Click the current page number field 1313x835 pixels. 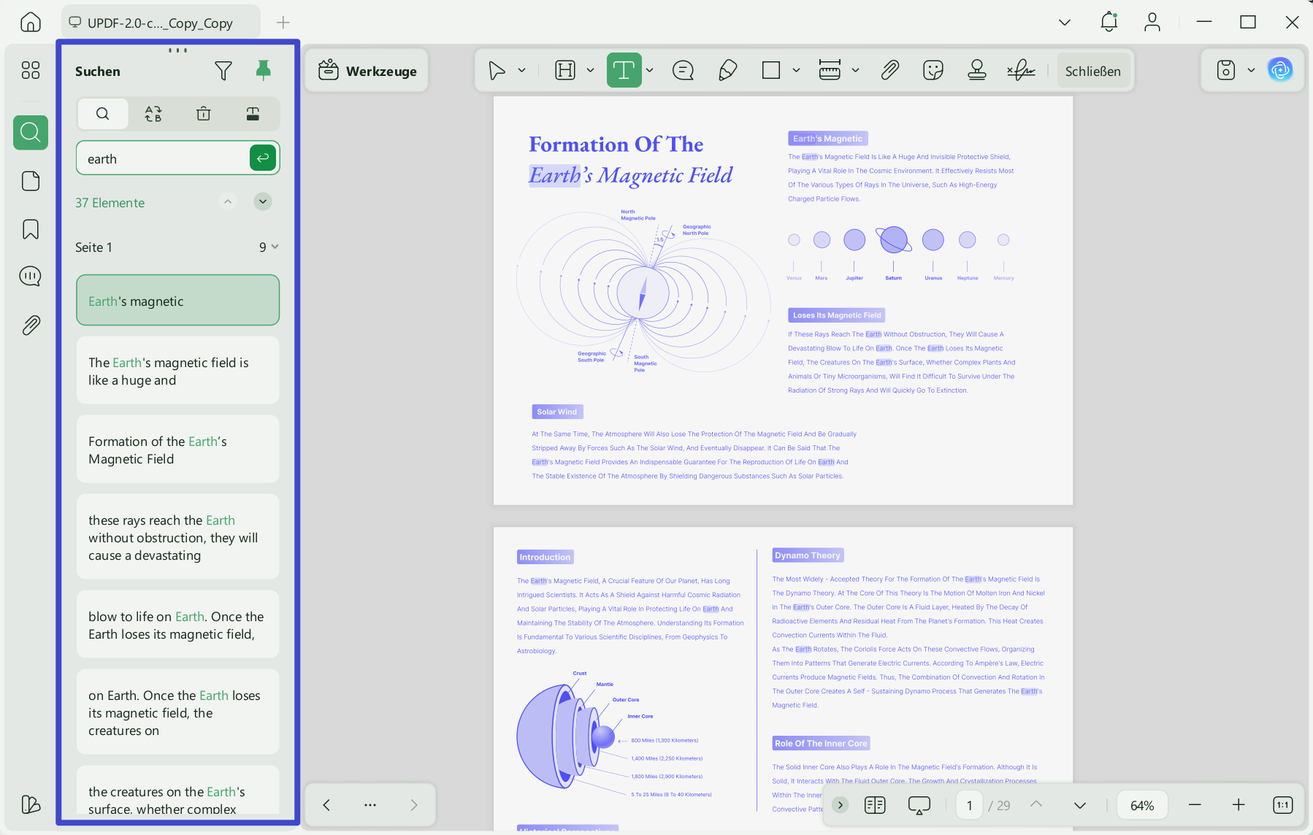tap(970, 805)
